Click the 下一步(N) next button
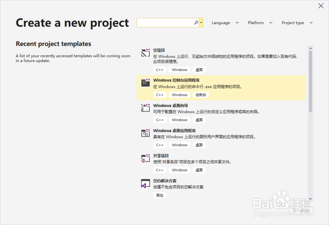This screenshot has height=225, width=329. [301, 211]
